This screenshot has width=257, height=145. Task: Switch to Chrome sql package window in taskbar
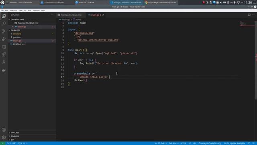coord(161,2)
